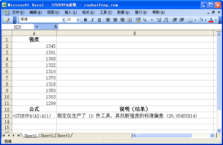Open the 格式 menu

click(x=88, y=12)
